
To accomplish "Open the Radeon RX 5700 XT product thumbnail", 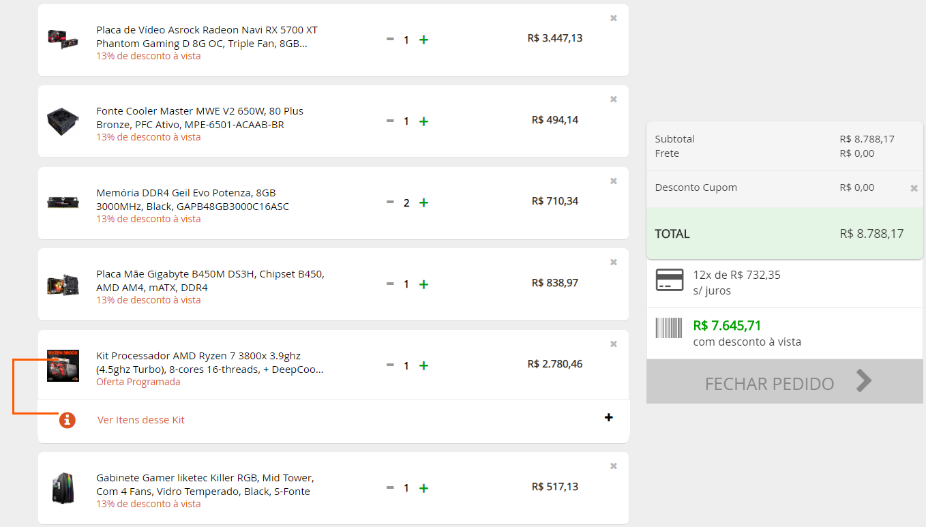I will tap(63, 38).
